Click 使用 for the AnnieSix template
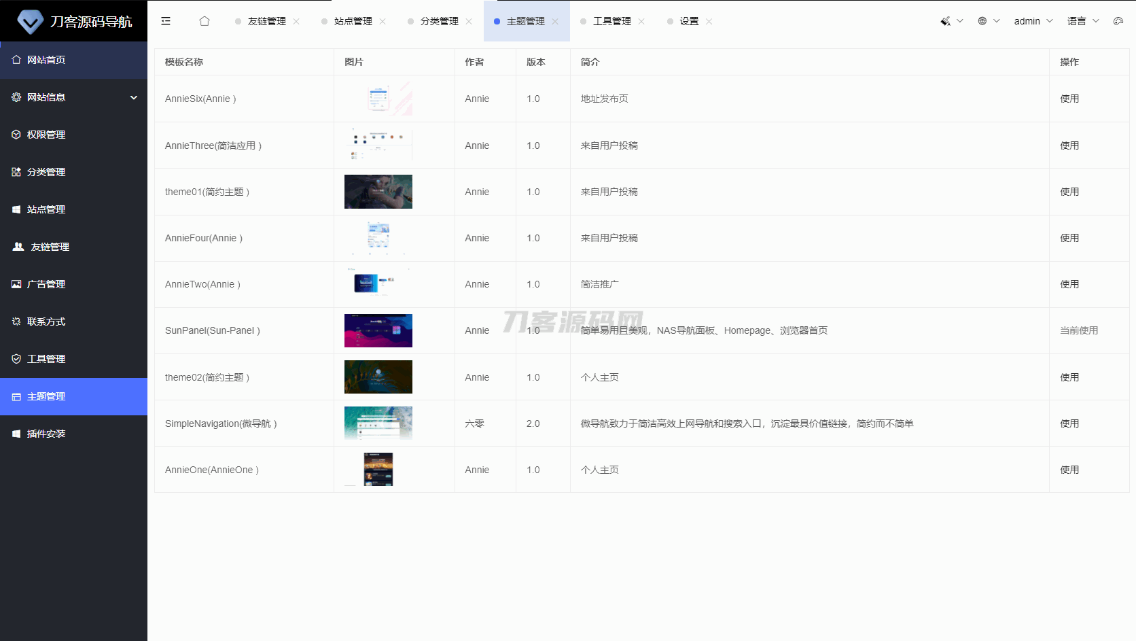 point(1069,99)
